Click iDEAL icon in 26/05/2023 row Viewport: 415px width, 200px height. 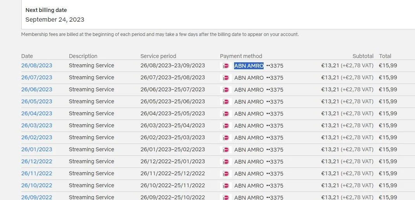click(226, 102)
